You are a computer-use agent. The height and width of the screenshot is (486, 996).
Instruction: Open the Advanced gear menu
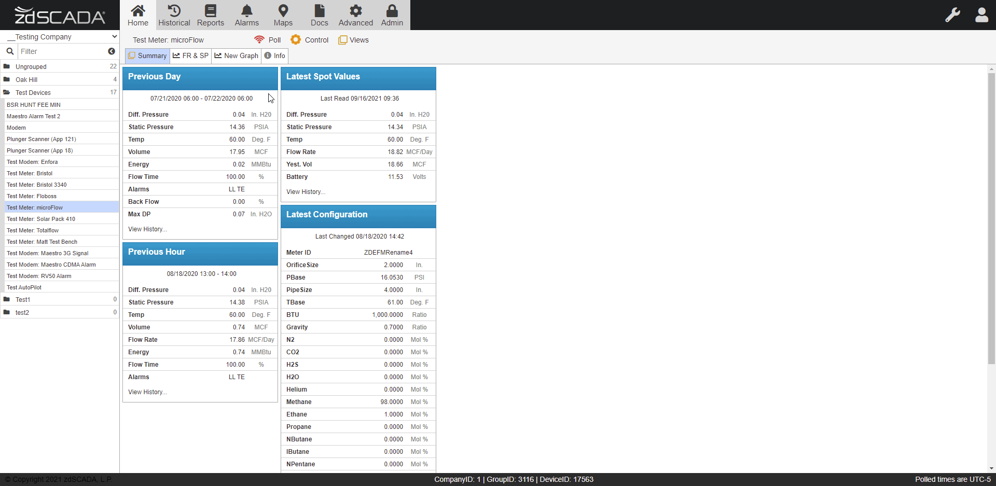[x=356, y=15]
